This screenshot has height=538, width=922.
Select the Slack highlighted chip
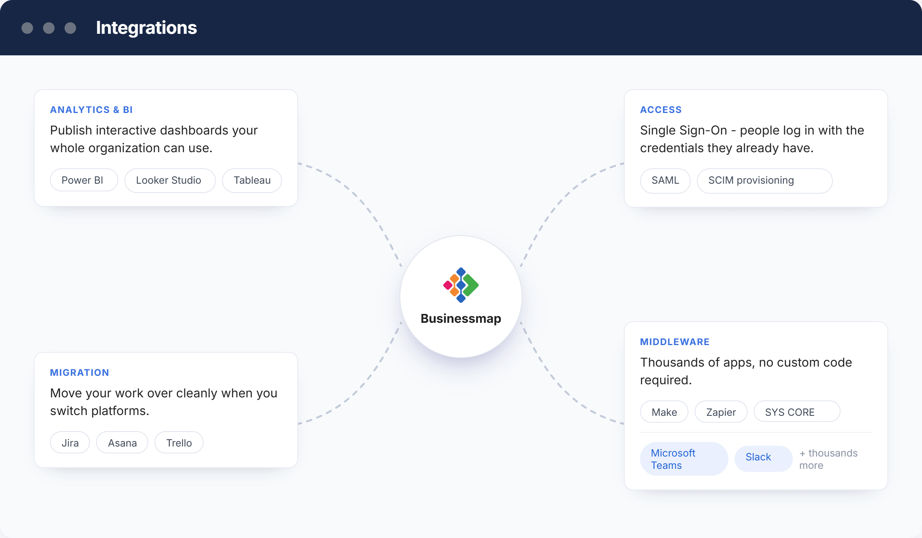763,458
